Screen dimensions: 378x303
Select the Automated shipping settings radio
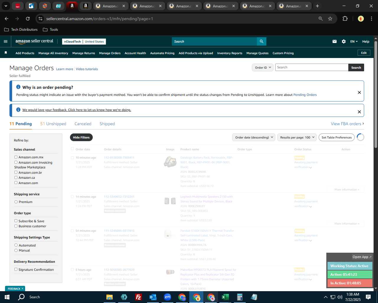16,245
